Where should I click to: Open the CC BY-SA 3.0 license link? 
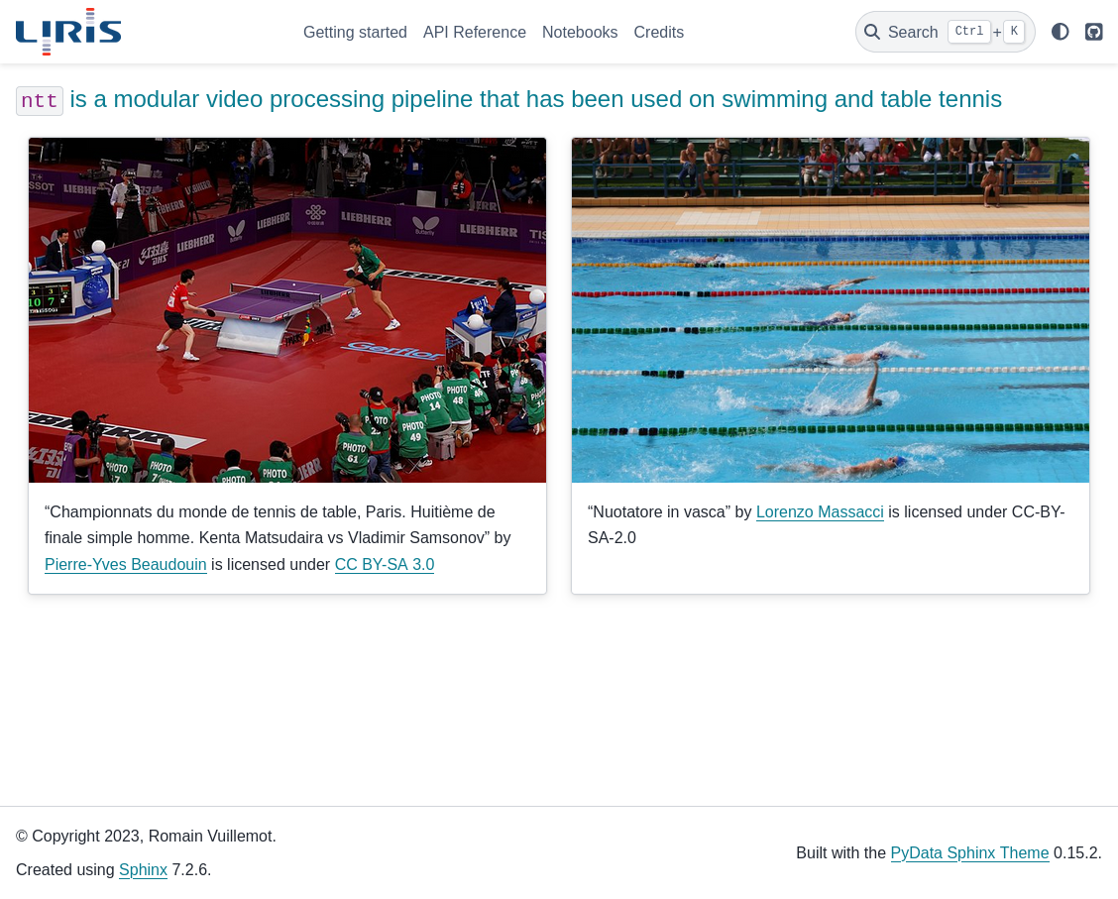click(385, 565)
